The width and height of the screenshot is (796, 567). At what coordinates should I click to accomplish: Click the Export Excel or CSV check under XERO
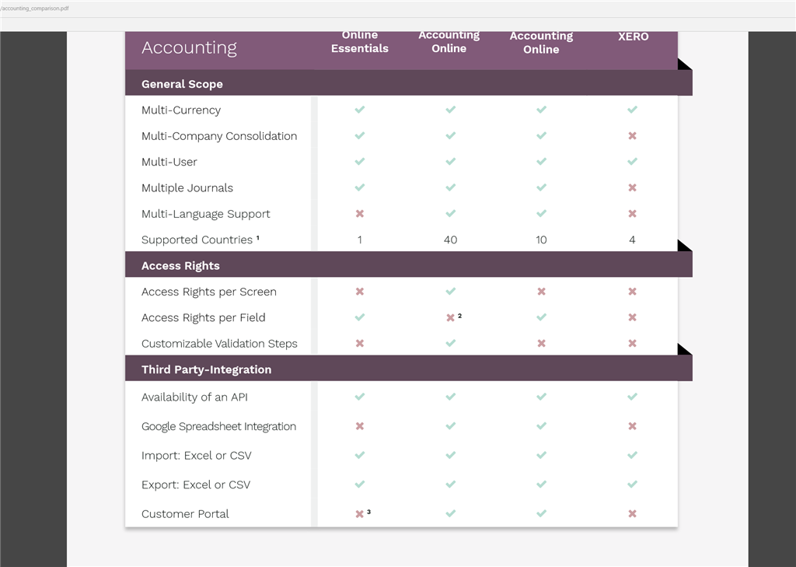tap(632, 485)
